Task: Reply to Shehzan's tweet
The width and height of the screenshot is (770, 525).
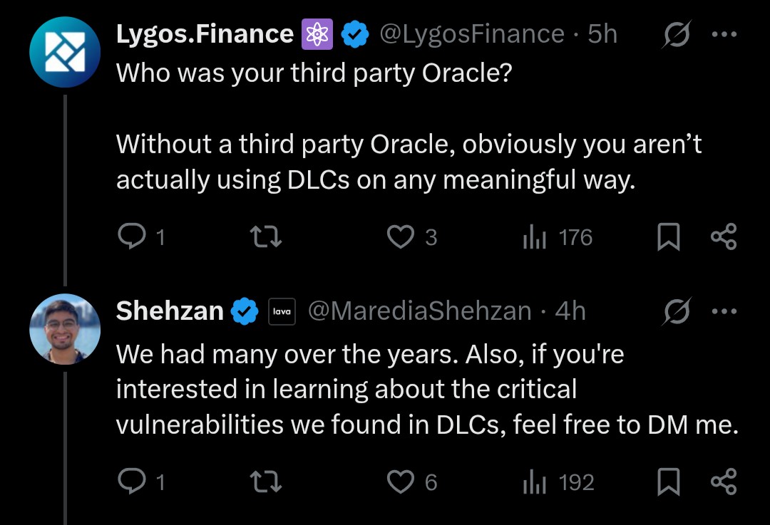Action: point(130,483)
